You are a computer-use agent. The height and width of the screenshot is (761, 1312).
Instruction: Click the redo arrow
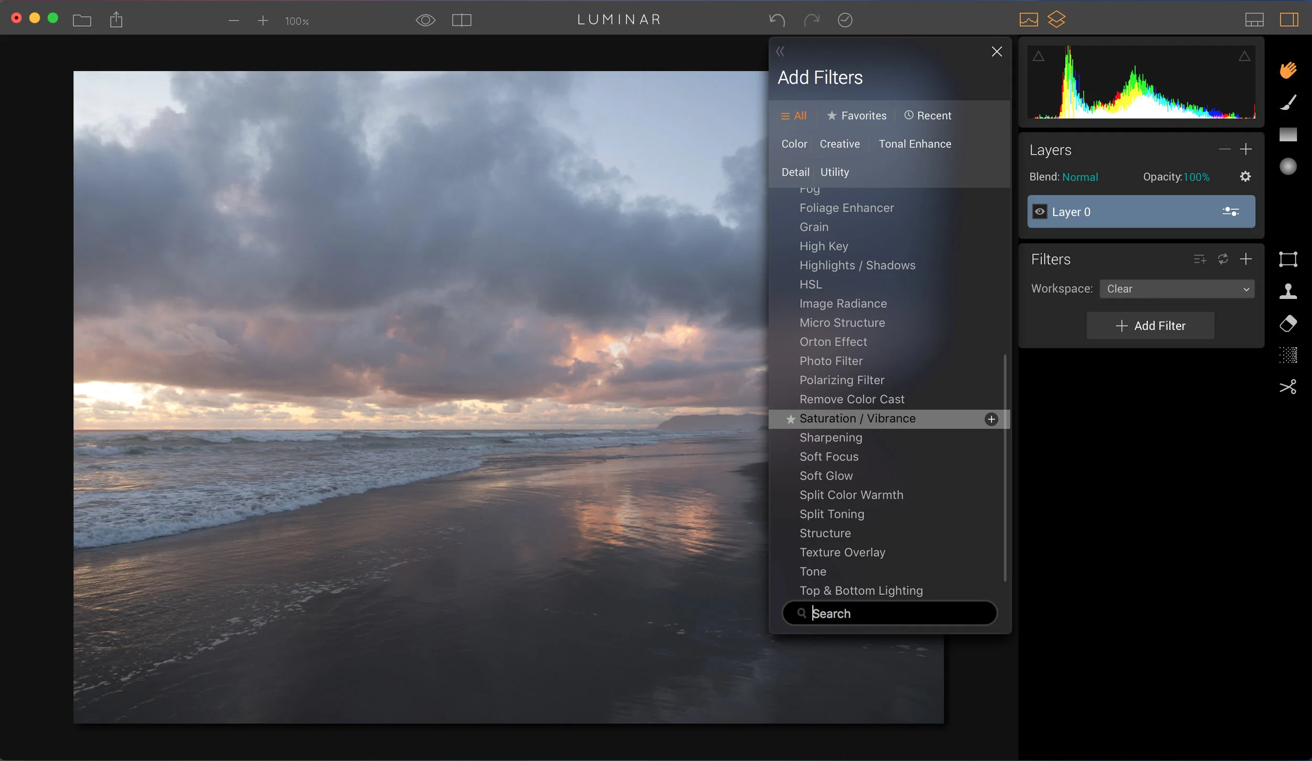pos(811,20)
